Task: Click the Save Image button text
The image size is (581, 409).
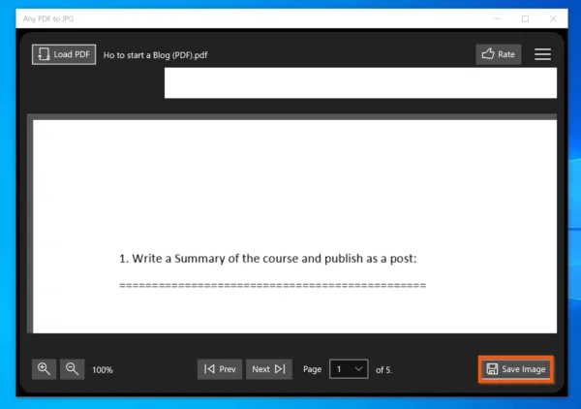Action: tap(524, 369)
